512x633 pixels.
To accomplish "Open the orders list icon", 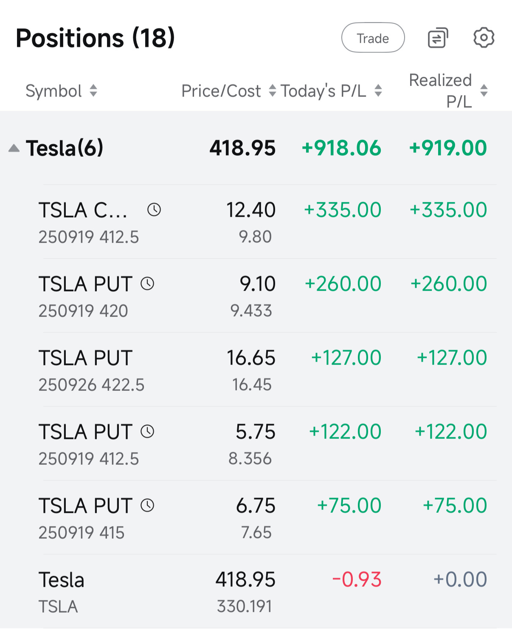I will pos(438,38).
